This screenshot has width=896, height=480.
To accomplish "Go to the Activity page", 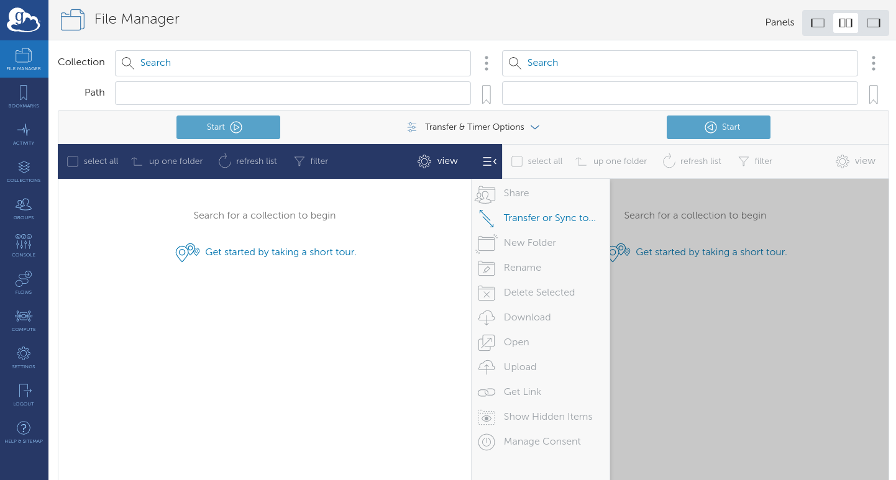I will point(24,135).
